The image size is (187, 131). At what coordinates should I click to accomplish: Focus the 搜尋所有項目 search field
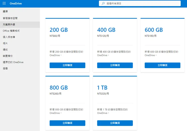pyautogui.click(x=140, y=4)
